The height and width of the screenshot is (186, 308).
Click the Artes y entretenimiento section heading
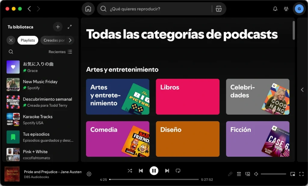click(x=122, y=69)
